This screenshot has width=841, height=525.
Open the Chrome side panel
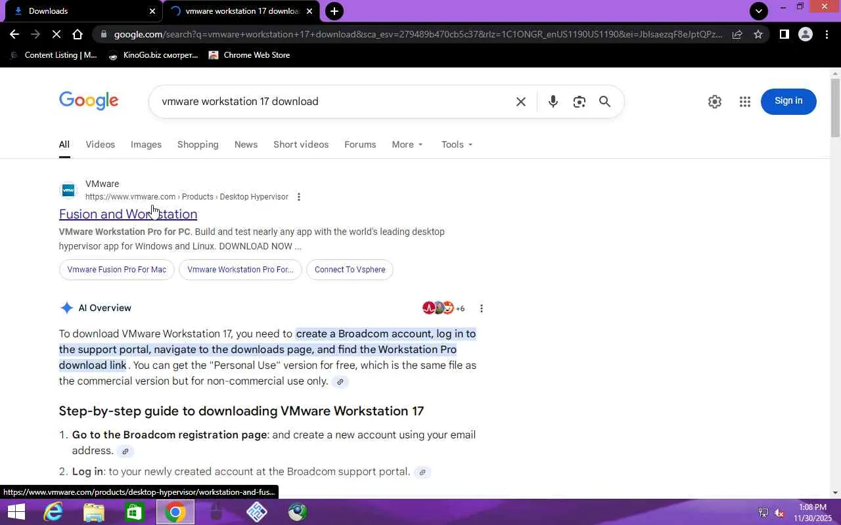pos(784,34)
